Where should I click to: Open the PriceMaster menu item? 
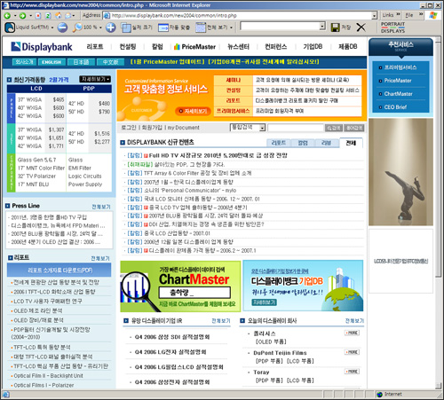(x=194, y=47)
